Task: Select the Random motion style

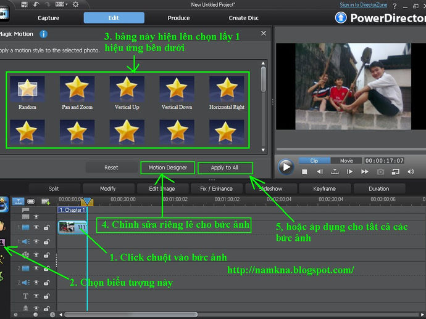Action: [x=27, y=93]
